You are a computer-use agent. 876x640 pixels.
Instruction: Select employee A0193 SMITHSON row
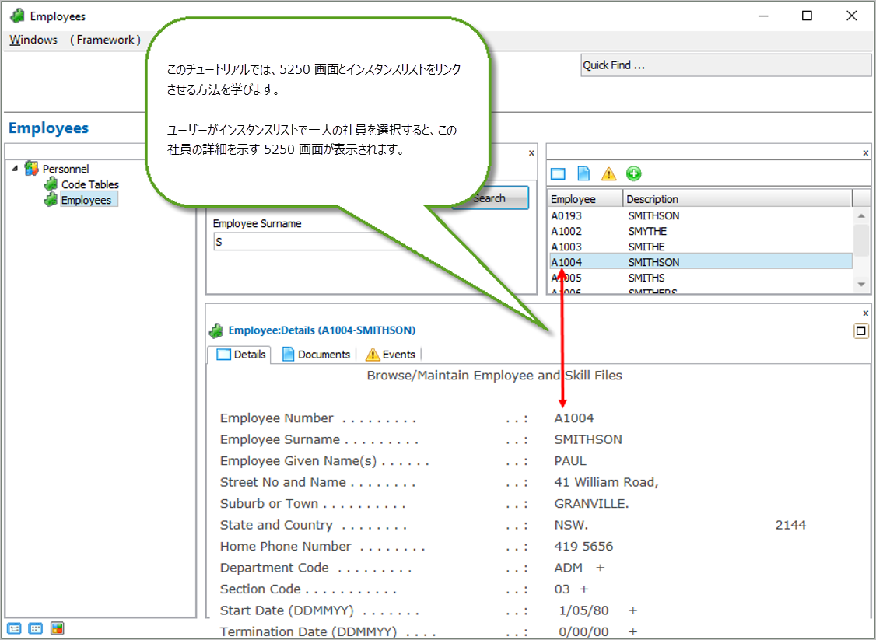tap(701, 215)
